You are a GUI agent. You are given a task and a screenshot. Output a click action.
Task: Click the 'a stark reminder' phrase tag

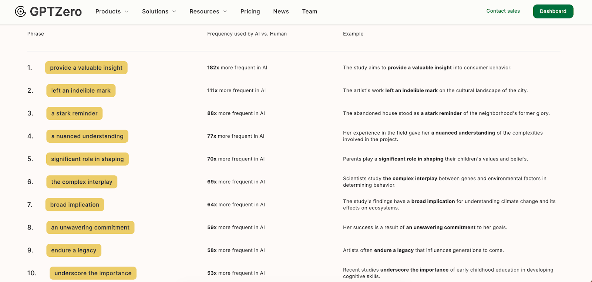74,113
